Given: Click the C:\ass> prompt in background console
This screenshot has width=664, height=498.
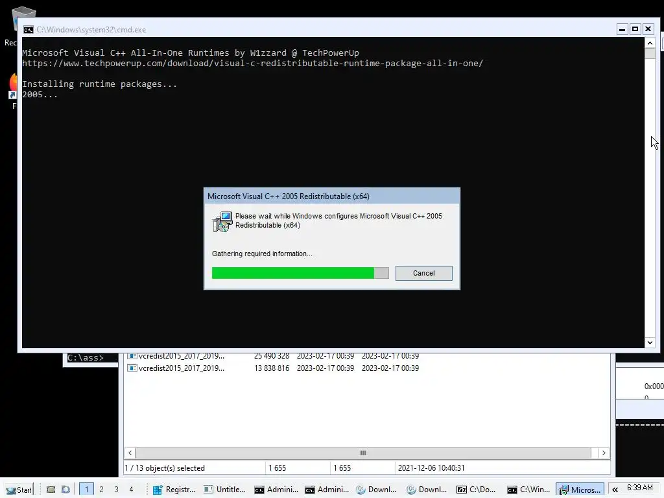Looking at the screenshot, I should (x=86, y=358).
